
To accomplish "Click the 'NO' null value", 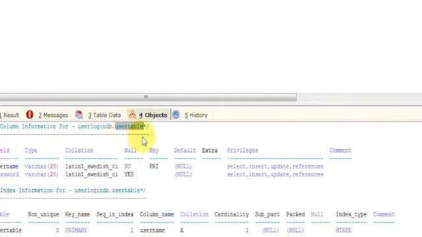I will pos(127,167).
